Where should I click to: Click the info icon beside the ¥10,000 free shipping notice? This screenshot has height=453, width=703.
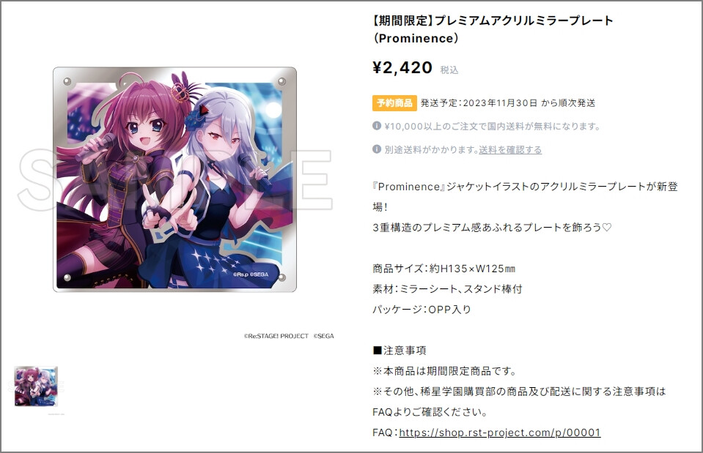(377, 126)
